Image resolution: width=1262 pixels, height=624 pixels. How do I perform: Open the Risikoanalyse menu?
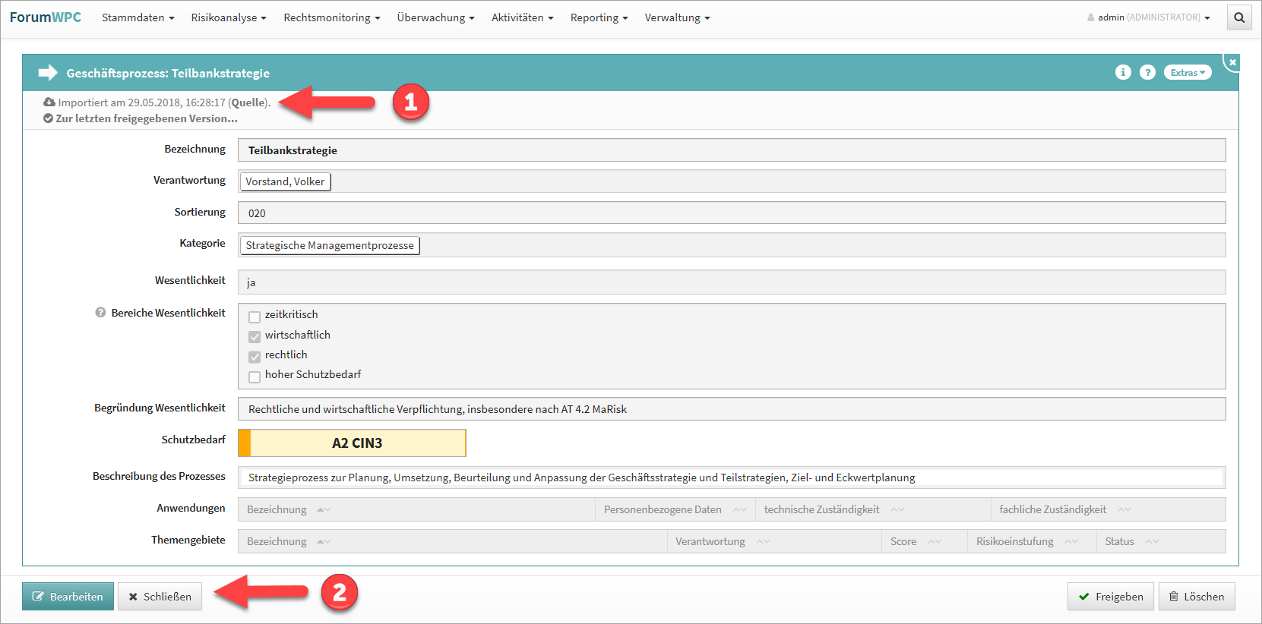(228, 17)
